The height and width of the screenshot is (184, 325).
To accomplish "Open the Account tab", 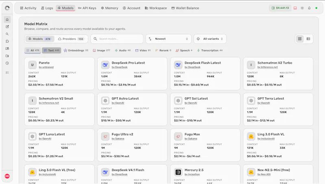I will click(x=131, y=8).
